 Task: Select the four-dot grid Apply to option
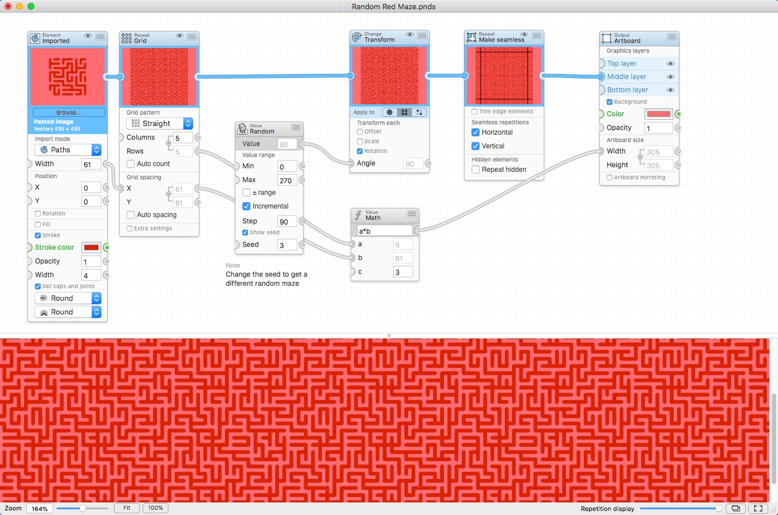coord(404,112)
